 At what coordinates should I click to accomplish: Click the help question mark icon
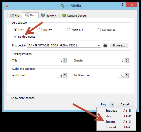click(x=123, y=5)
